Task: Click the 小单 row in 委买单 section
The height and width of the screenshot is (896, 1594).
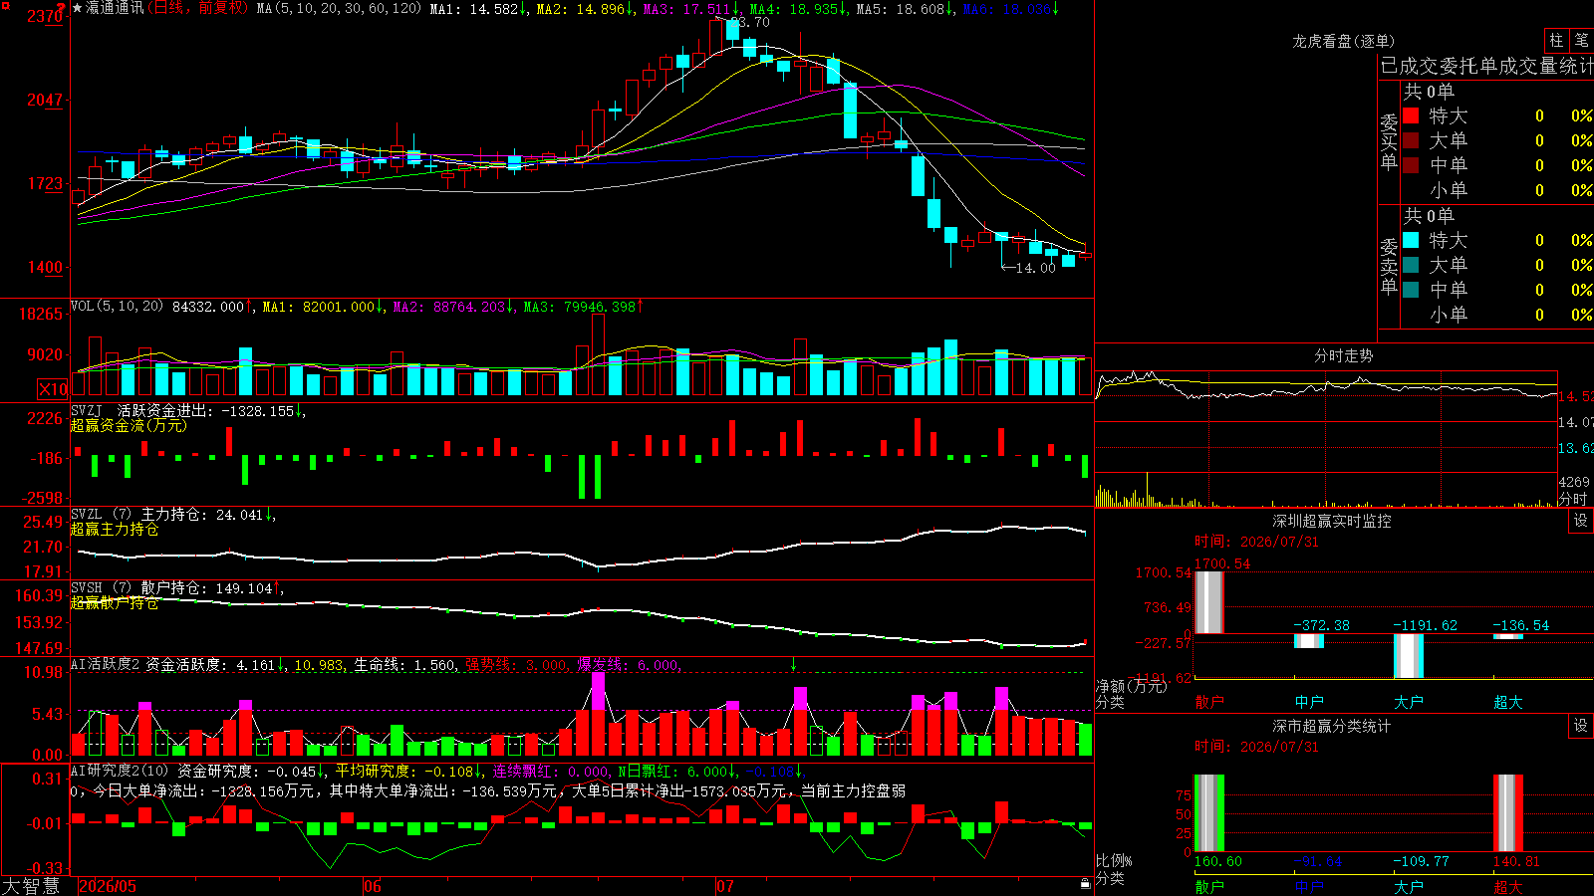Action: 1497,190
